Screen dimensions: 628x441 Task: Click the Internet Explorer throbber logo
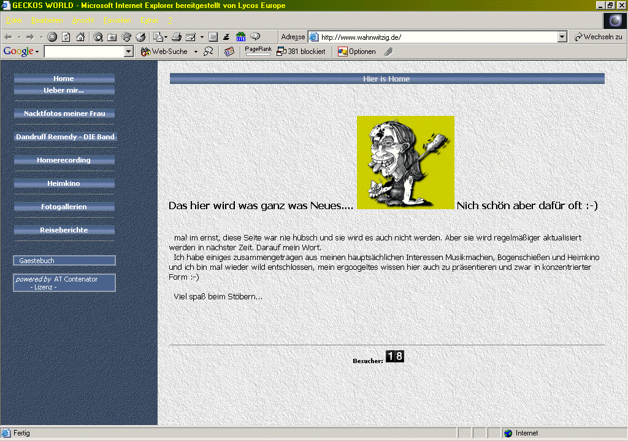pos(615,20)
